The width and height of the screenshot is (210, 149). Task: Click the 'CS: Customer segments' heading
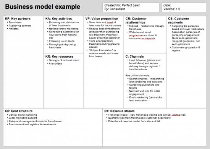[x=179, y=21]
